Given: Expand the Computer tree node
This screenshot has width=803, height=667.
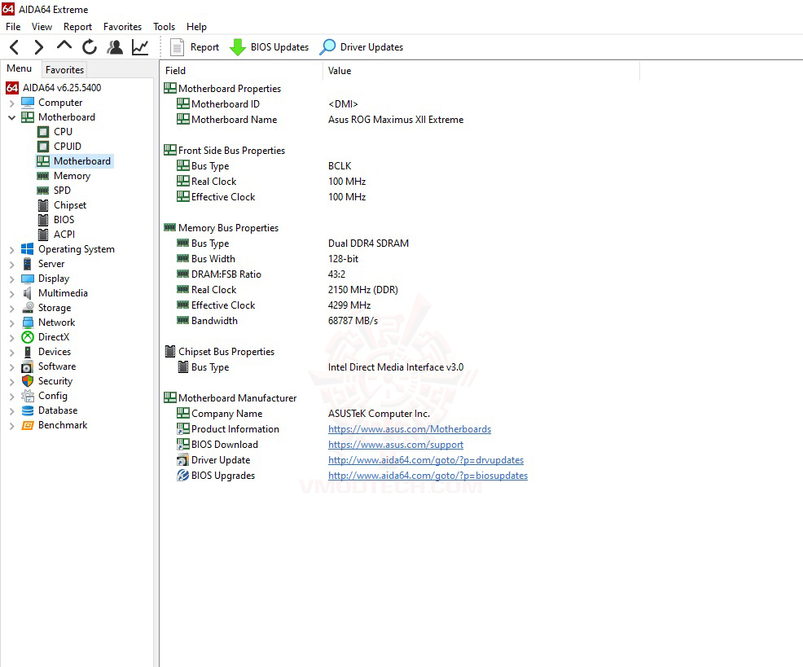Looking at the screenshot, I should tap(11, 103).
